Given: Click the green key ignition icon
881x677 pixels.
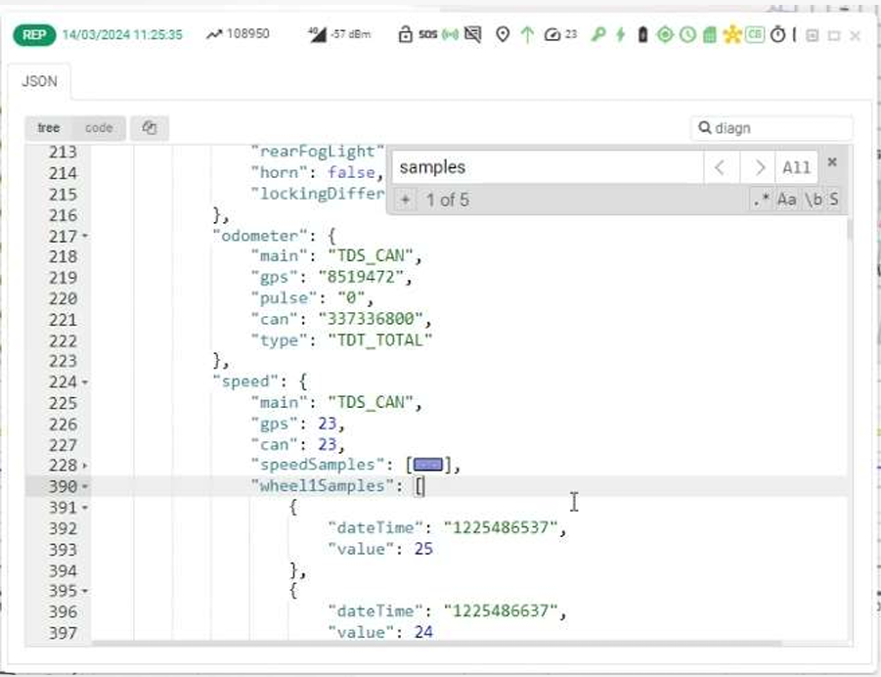Looking at the screenshot, I should 598,35.
